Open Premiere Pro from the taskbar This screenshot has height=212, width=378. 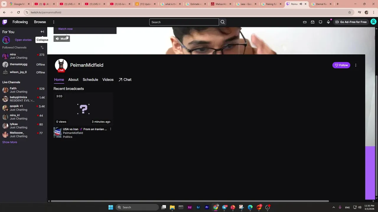207,207
